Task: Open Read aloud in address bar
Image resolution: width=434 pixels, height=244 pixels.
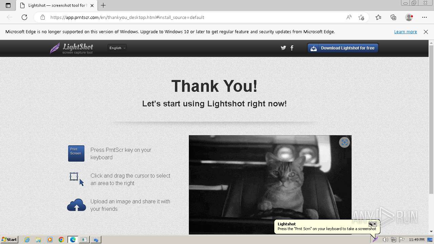Action: tap(349, 17)
